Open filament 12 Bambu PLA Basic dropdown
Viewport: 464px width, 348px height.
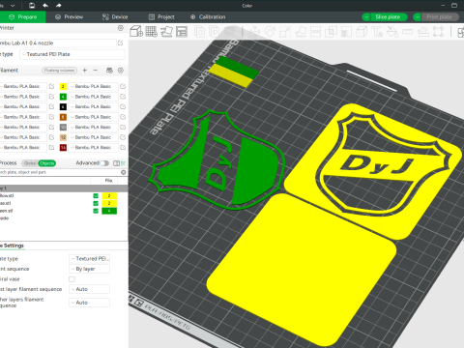(93, 137)
